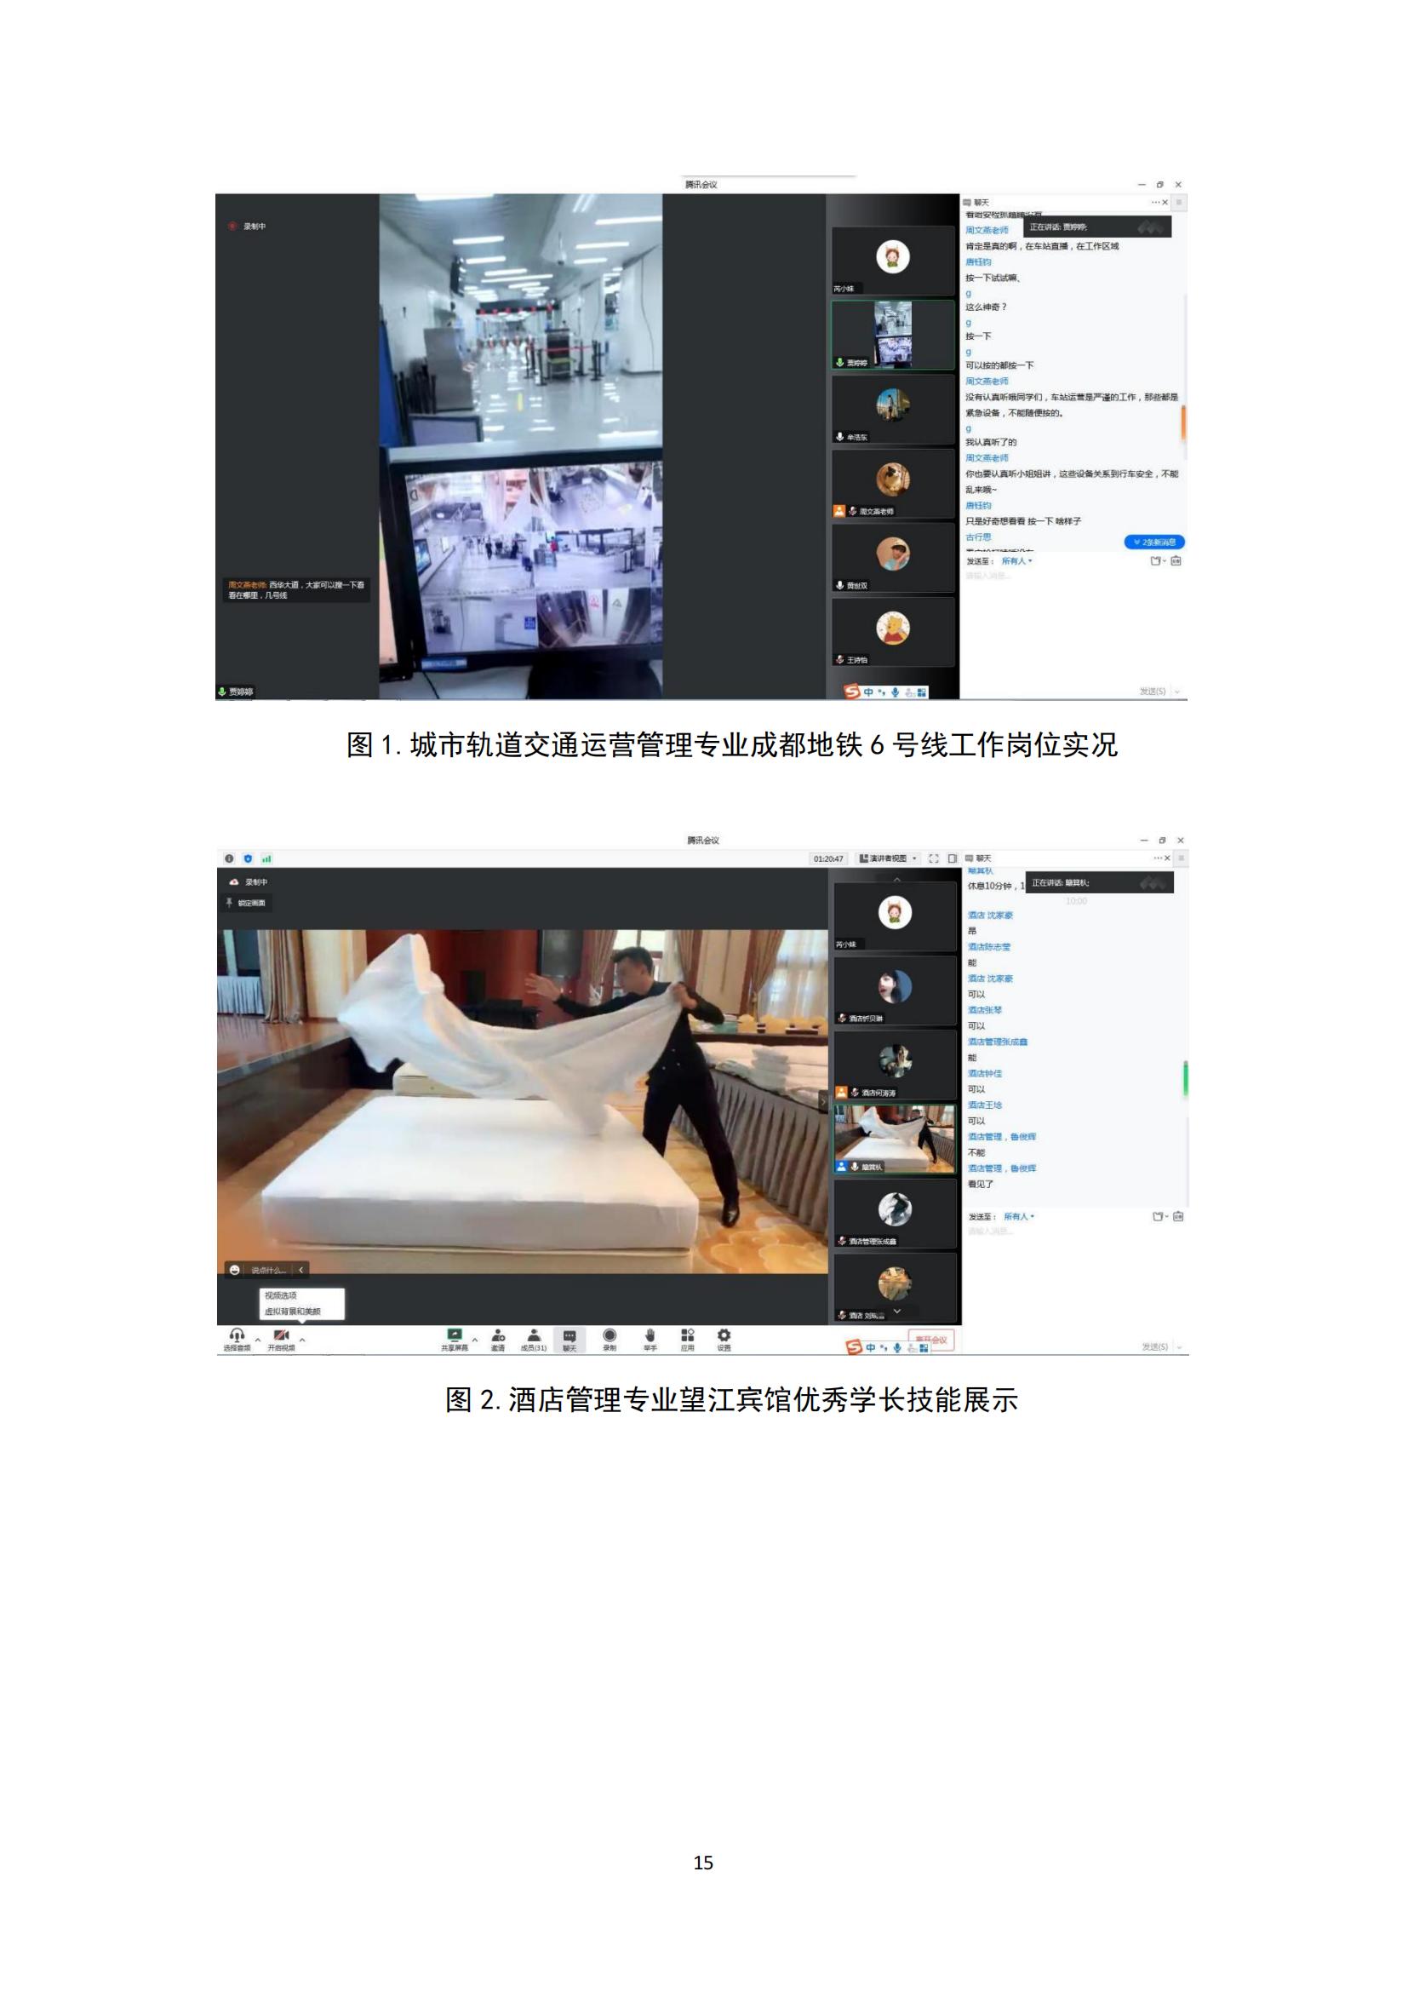Click the 说点什么 quick message field

point(268,1269)
